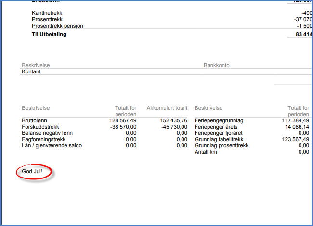Select the 117 384,49 value

[296, 120]
